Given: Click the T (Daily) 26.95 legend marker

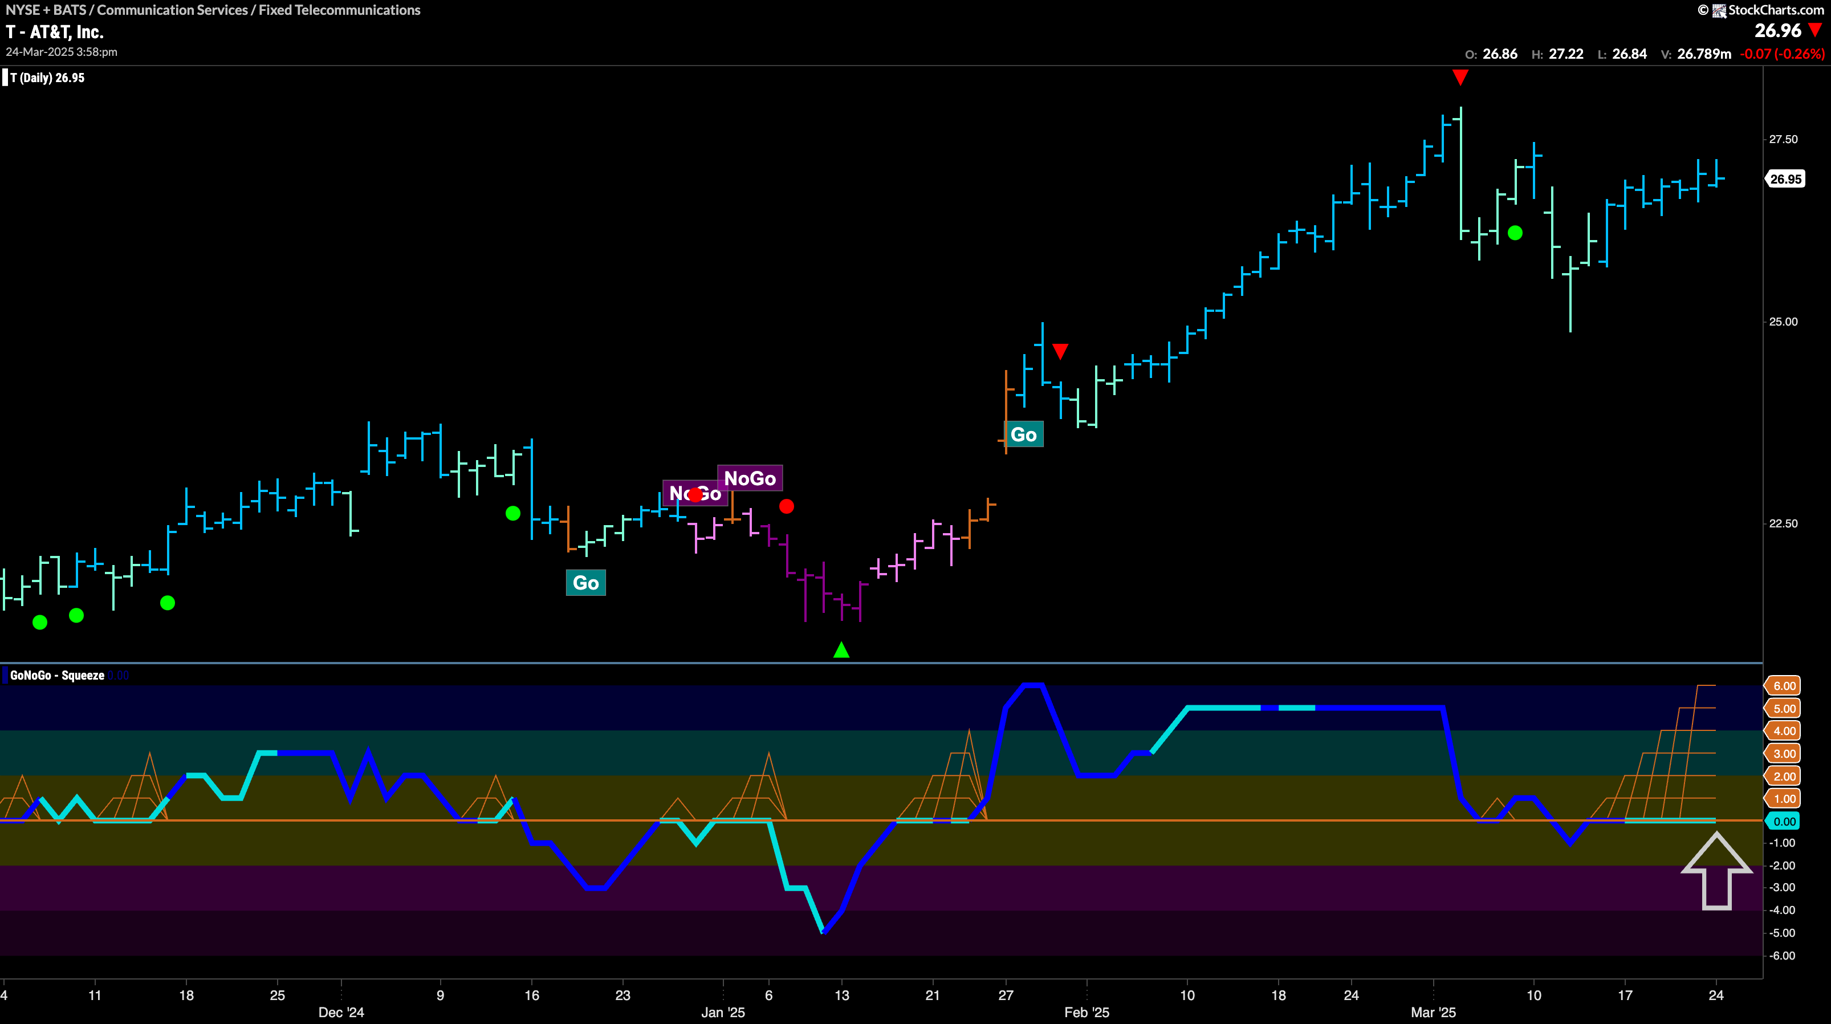Looking at the screenshot, I should pos(44,78).
